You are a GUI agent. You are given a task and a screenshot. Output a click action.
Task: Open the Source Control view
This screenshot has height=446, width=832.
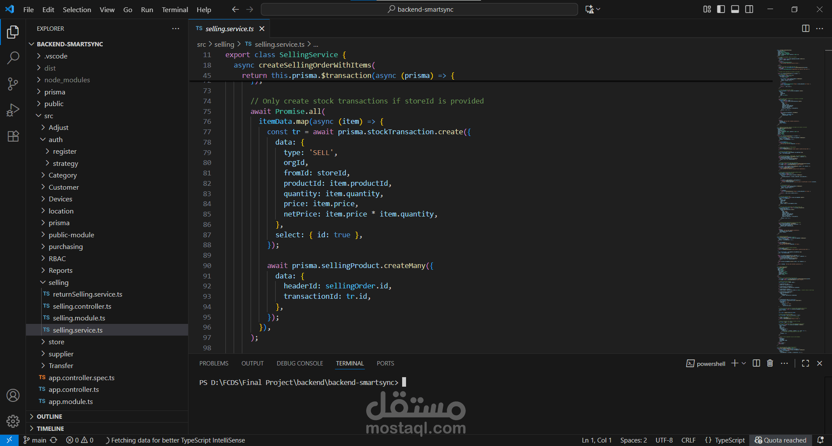13,84
